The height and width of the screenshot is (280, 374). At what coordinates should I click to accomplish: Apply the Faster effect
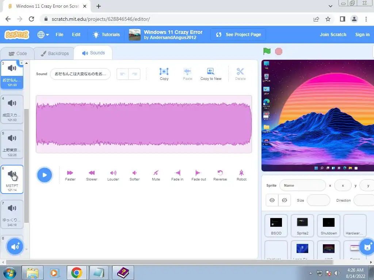click(x=70, y=175)
